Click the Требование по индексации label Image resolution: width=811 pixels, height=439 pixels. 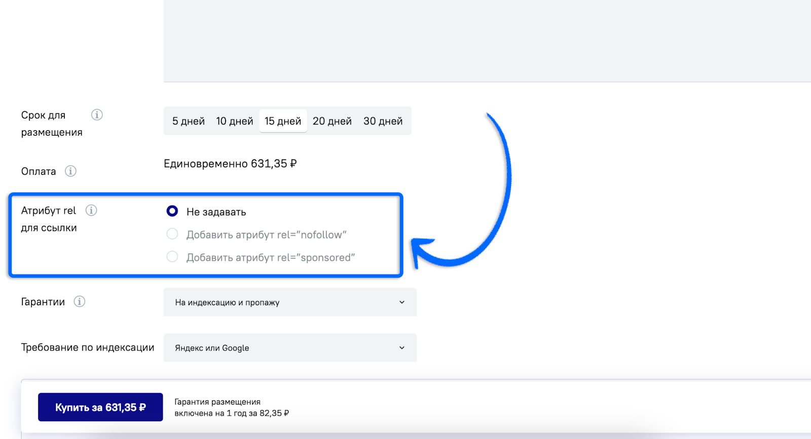pyautogui.click(x=88, y=347)
